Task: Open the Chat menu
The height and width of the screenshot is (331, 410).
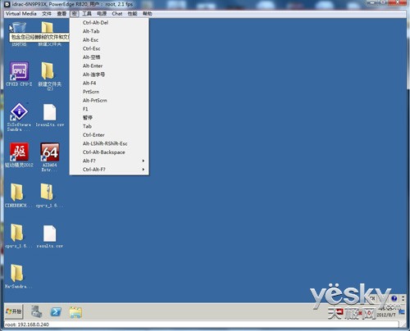Action: pos(117,14)
